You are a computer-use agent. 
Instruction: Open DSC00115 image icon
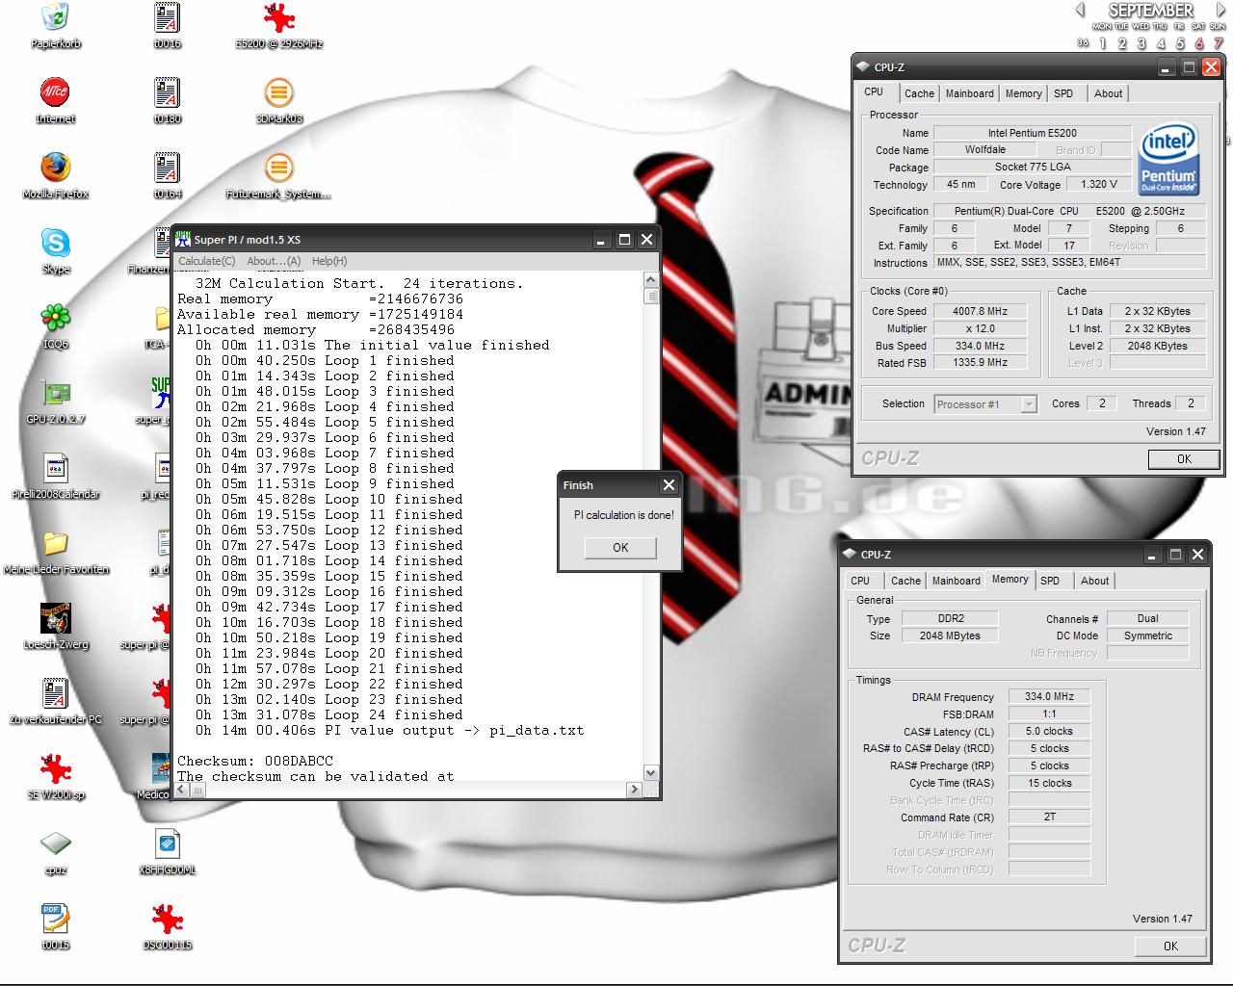coord(168,919)
